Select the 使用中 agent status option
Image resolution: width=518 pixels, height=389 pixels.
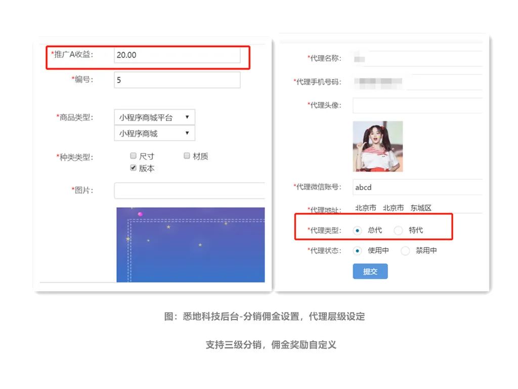tap(358, 251)
